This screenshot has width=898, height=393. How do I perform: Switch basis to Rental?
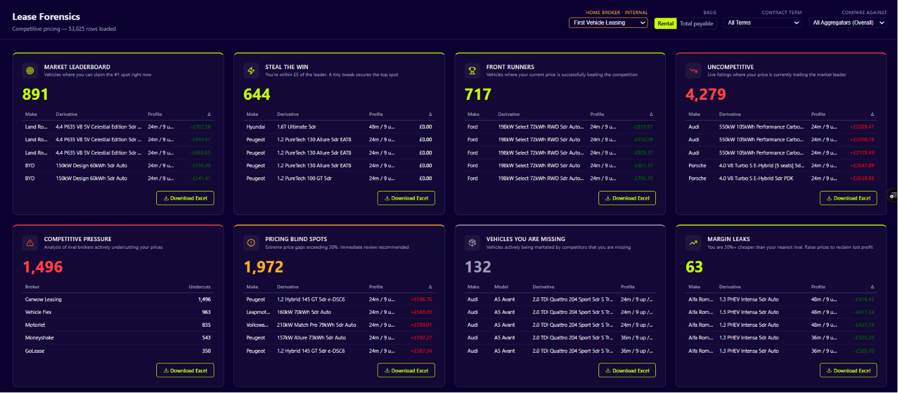tap(665, 23)
